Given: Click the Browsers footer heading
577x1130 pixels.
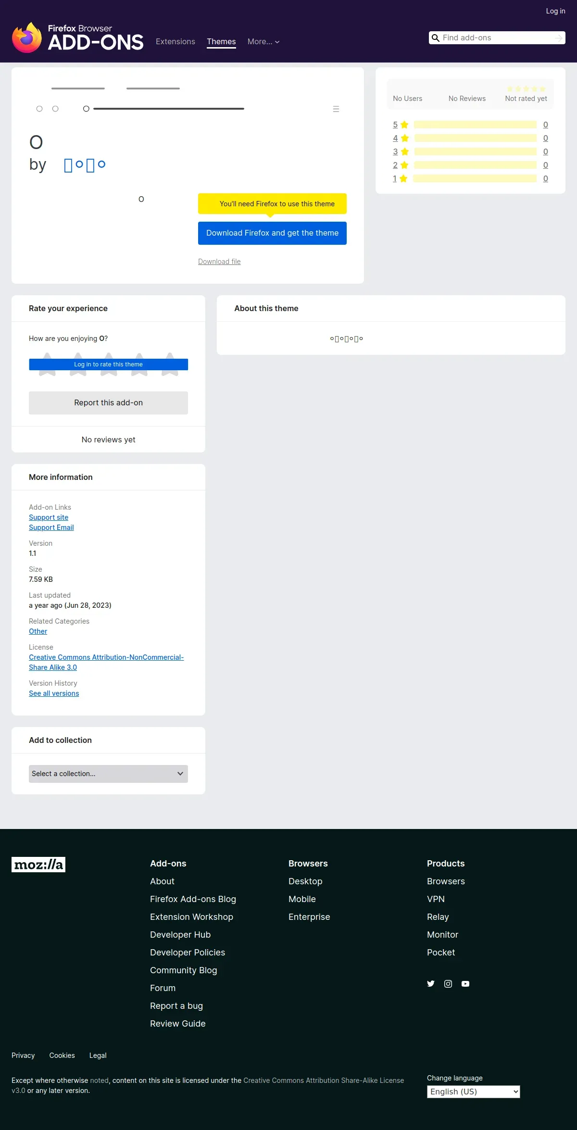Looking at the screenshot, I should [308, 864].
